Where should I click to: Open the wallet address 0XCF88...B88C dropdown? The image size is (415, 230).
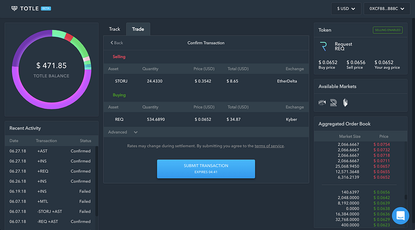pos(386,9)
